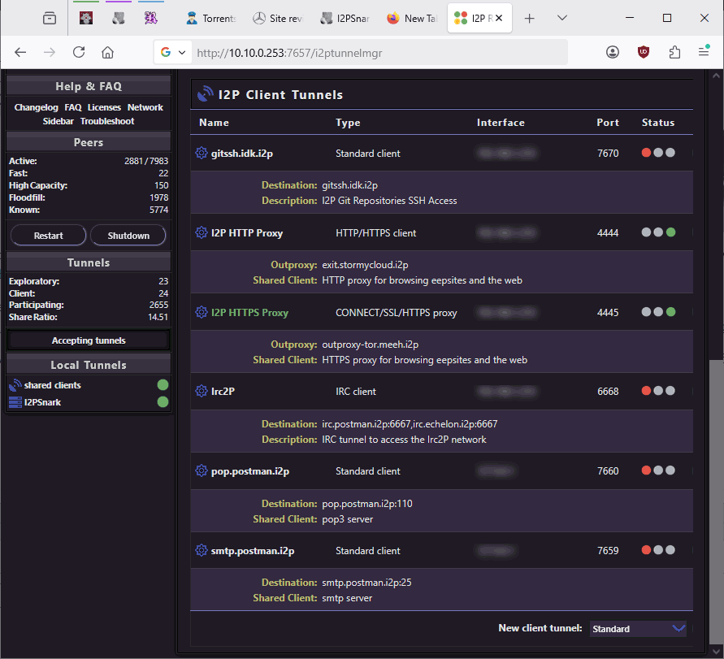Collapse the Peers sidebar section

point(89,142)
